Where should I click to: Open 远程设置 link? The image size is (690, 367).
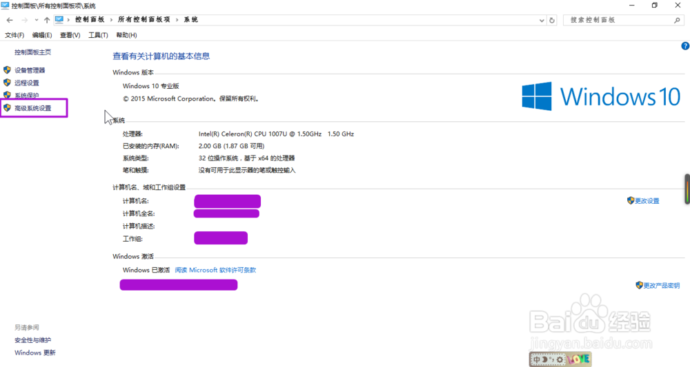pyautogui.click(x=26, y=83)
